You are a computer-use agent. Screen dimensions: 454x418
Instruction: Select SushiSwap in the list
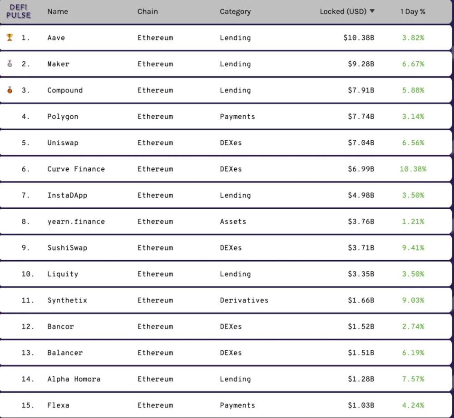pos(67,248)
